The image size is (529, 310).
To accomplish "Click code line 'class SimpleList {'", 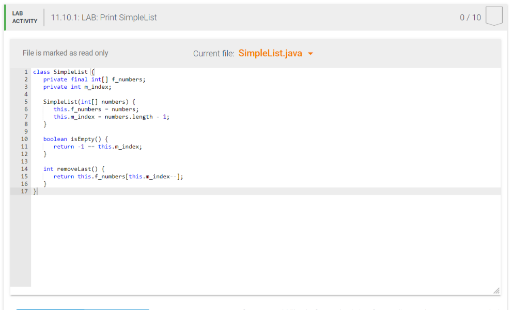I will [x=64, y=72].
